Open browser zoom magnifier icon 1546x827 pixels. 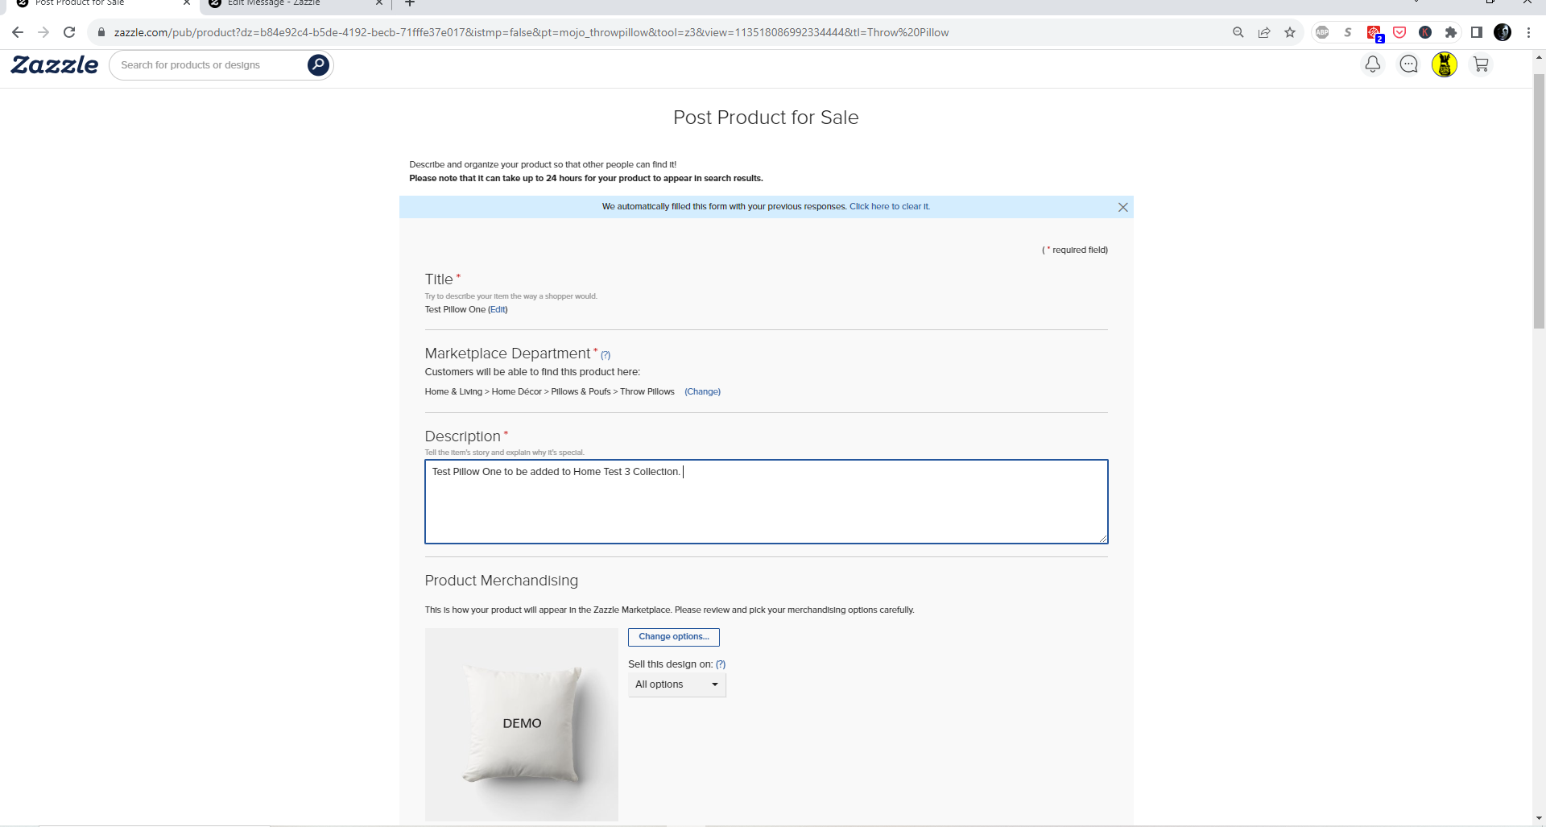point(1238,32)
